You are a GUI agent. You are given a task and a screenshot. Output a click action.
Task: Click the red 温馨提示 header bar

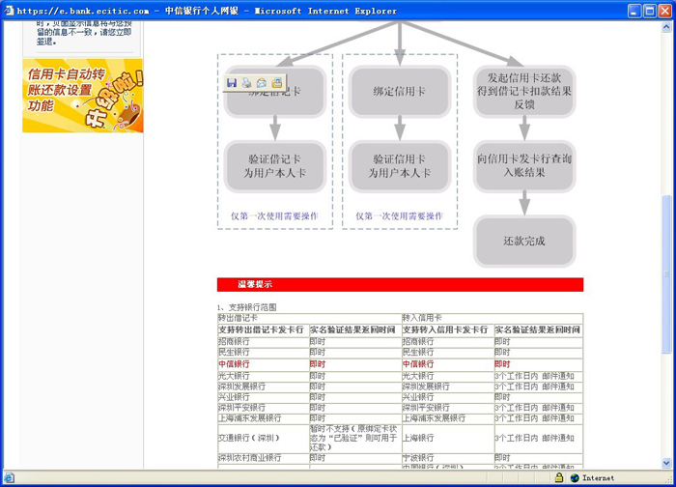pyautogui.click(x=400, y=284)
